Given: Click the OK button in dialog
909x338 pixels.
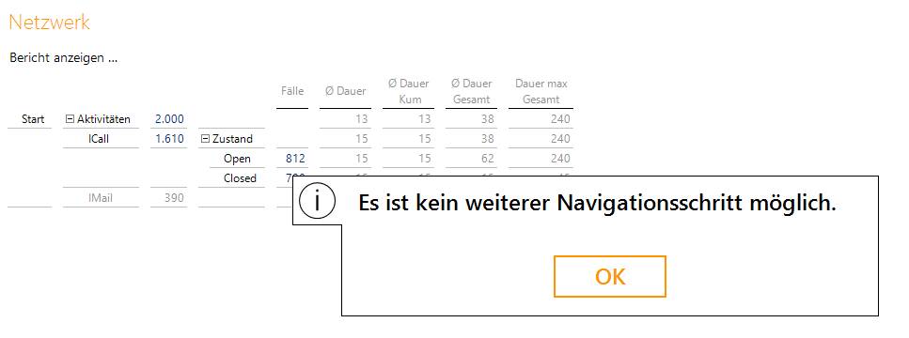Looking at the screenshot, I should tap(610, 277).
